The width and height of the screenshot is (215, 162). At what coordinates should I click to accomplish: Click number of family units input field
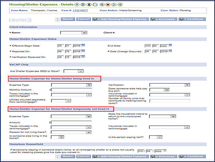click(x=170, y=101)
